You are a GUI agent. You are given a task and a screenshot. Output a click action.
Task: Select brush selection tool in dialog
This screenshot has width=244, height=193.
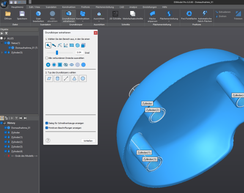tap(54, 45)
